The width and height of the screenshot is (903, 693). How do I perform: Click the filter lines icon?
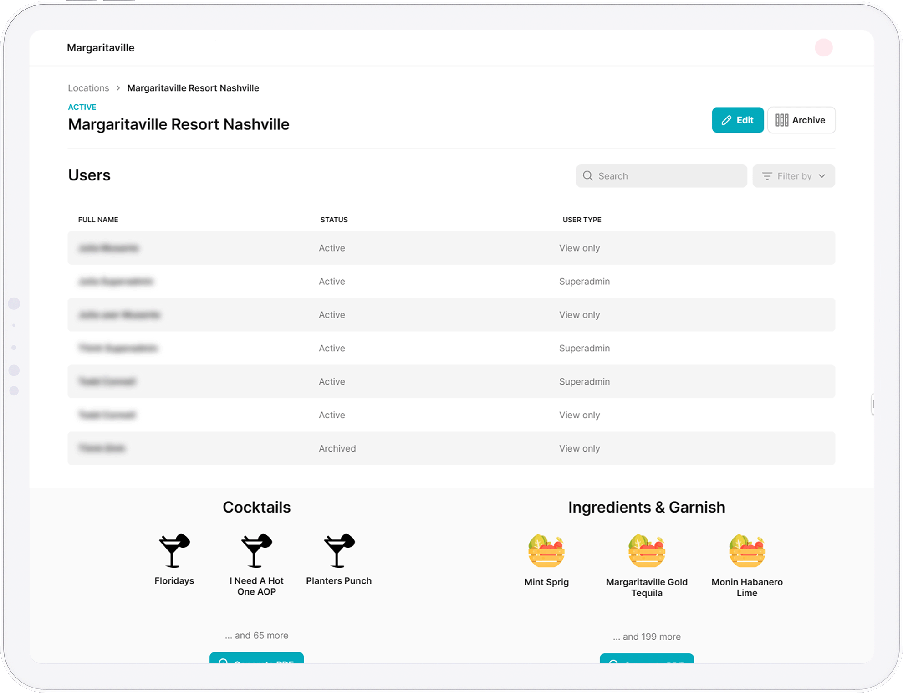767,176
